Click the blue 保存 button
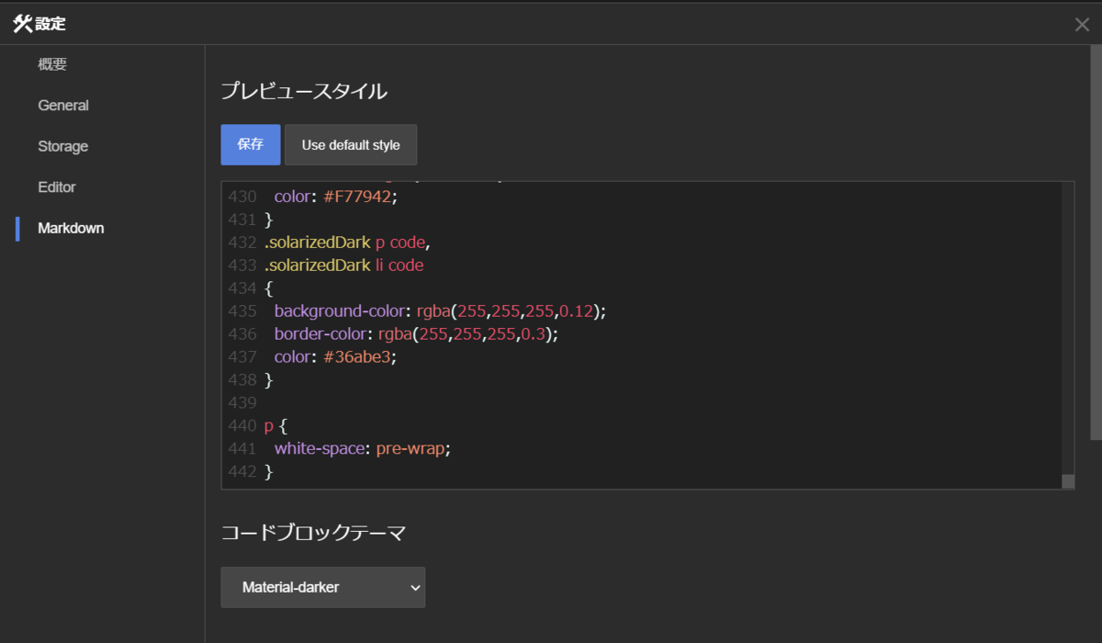This screenshot has width=1102, height=643. 251,145
